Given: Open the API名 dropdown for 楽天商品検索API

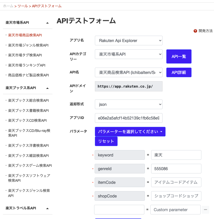Looking at the screenshot, I should [x=129, y=72].
